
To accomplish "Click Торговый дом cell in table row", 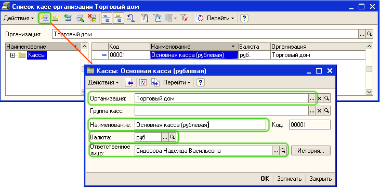I will coord(318,55).
